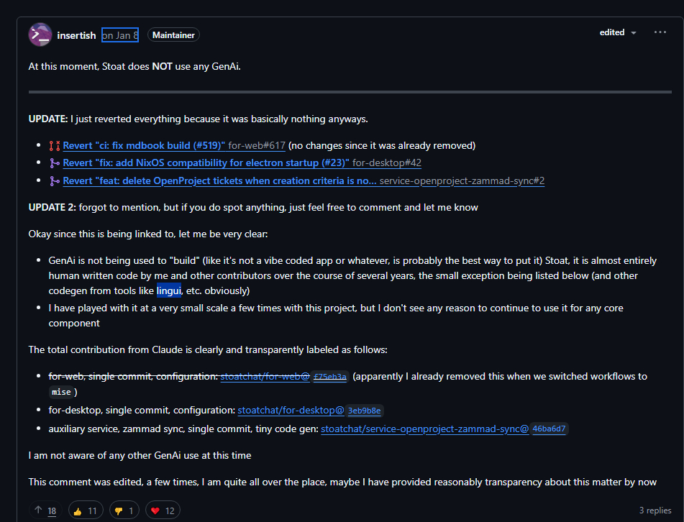Open the three-dot comment options menu
684x522 pixels.
[660, 32]
